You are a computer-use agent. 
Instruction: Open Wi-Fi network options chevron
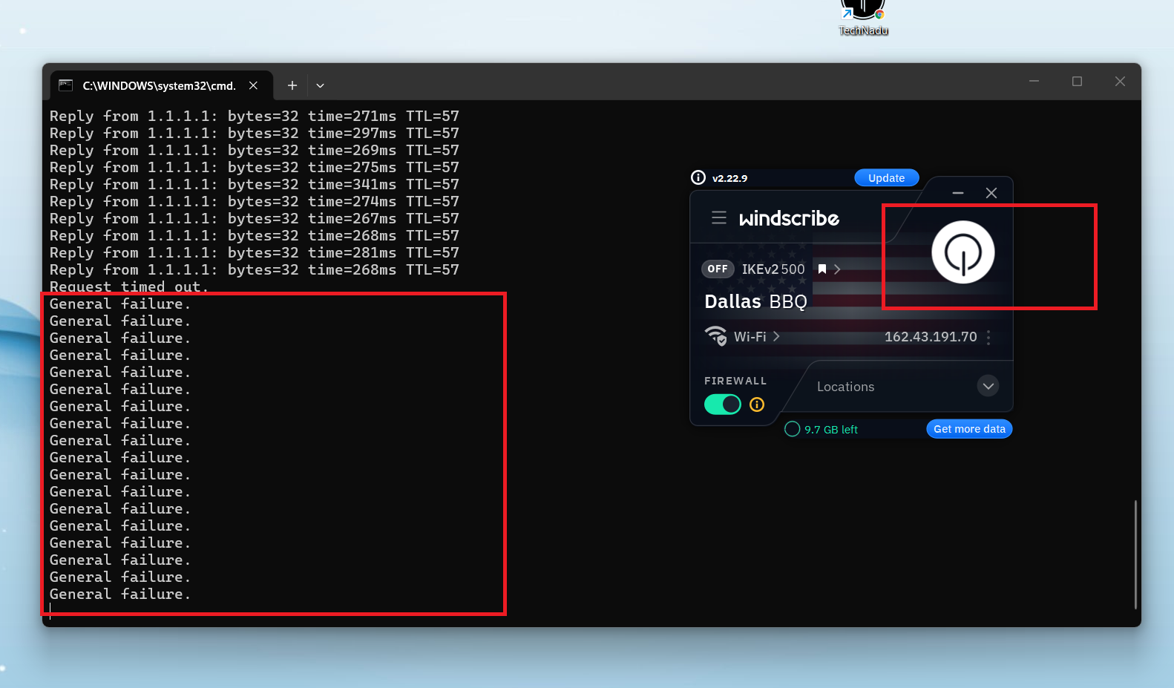pyautogui.click(x=776, y=336)
